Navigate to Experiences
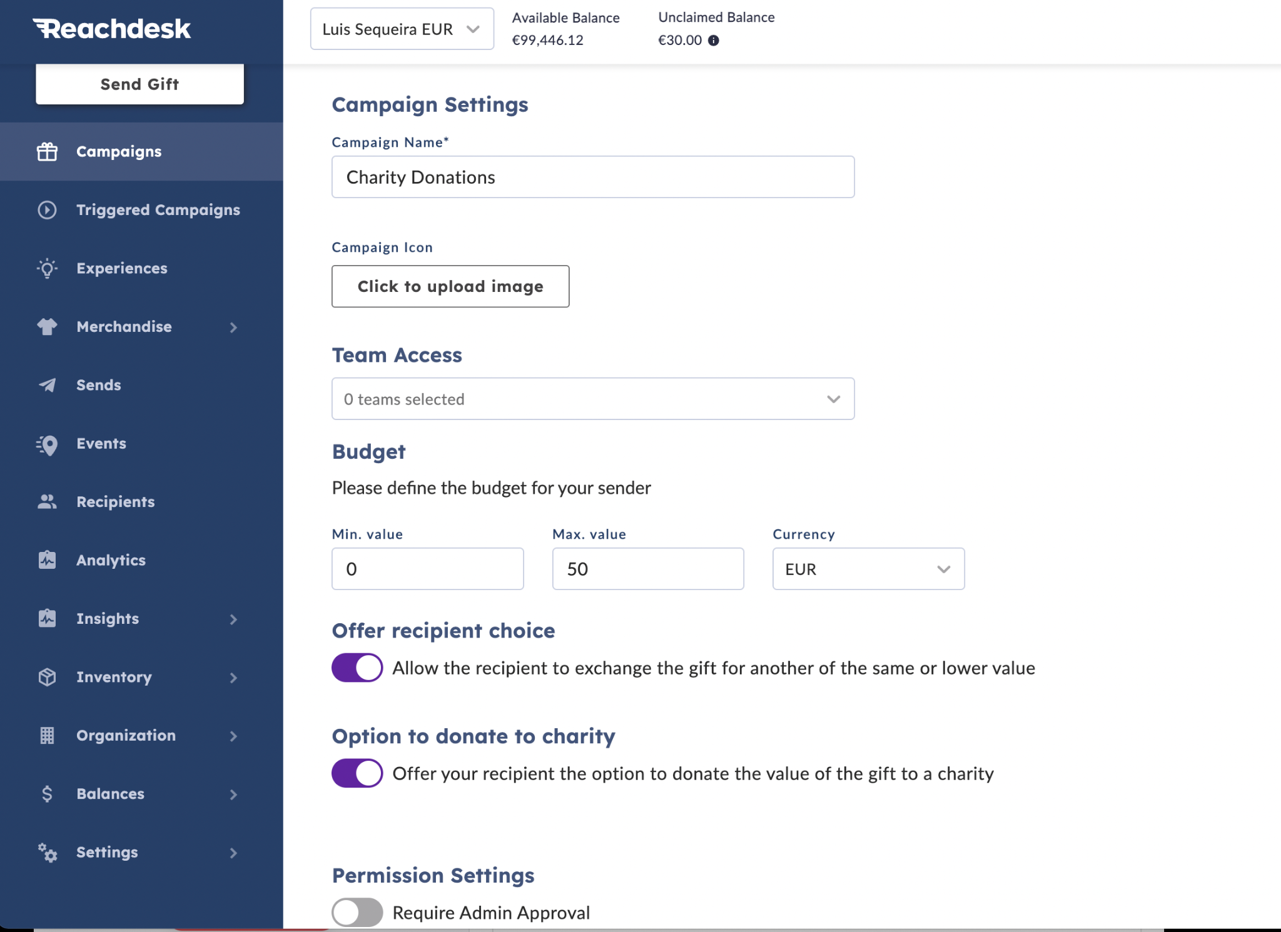The image size is (1281, 932). (x=141, y=268)
